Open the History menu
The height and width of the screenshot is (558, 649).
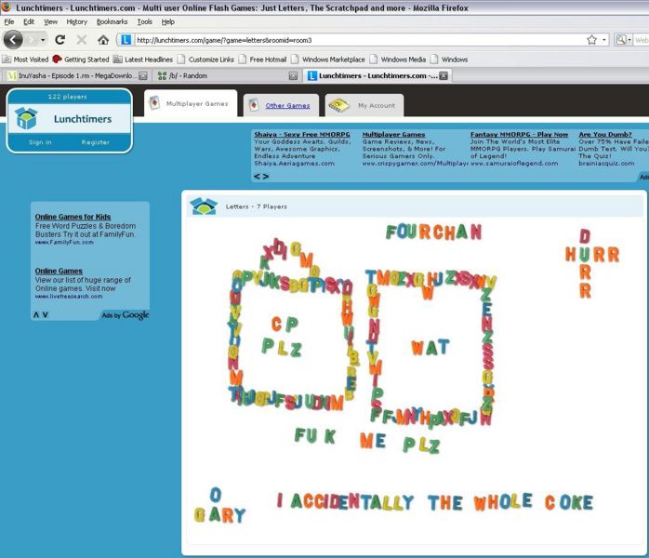(76, 21)
